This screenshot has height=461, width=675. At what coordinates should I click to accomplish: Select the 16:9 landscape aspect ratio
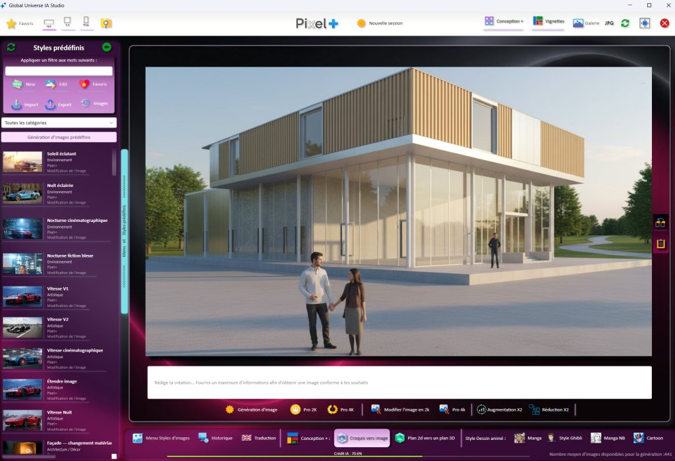click(49, 24)
